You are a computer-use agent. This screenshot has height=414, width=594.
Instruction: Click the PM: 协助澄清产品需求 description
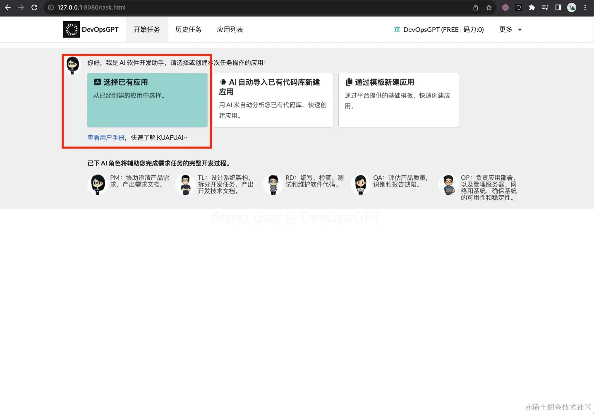tap(140, 181)
